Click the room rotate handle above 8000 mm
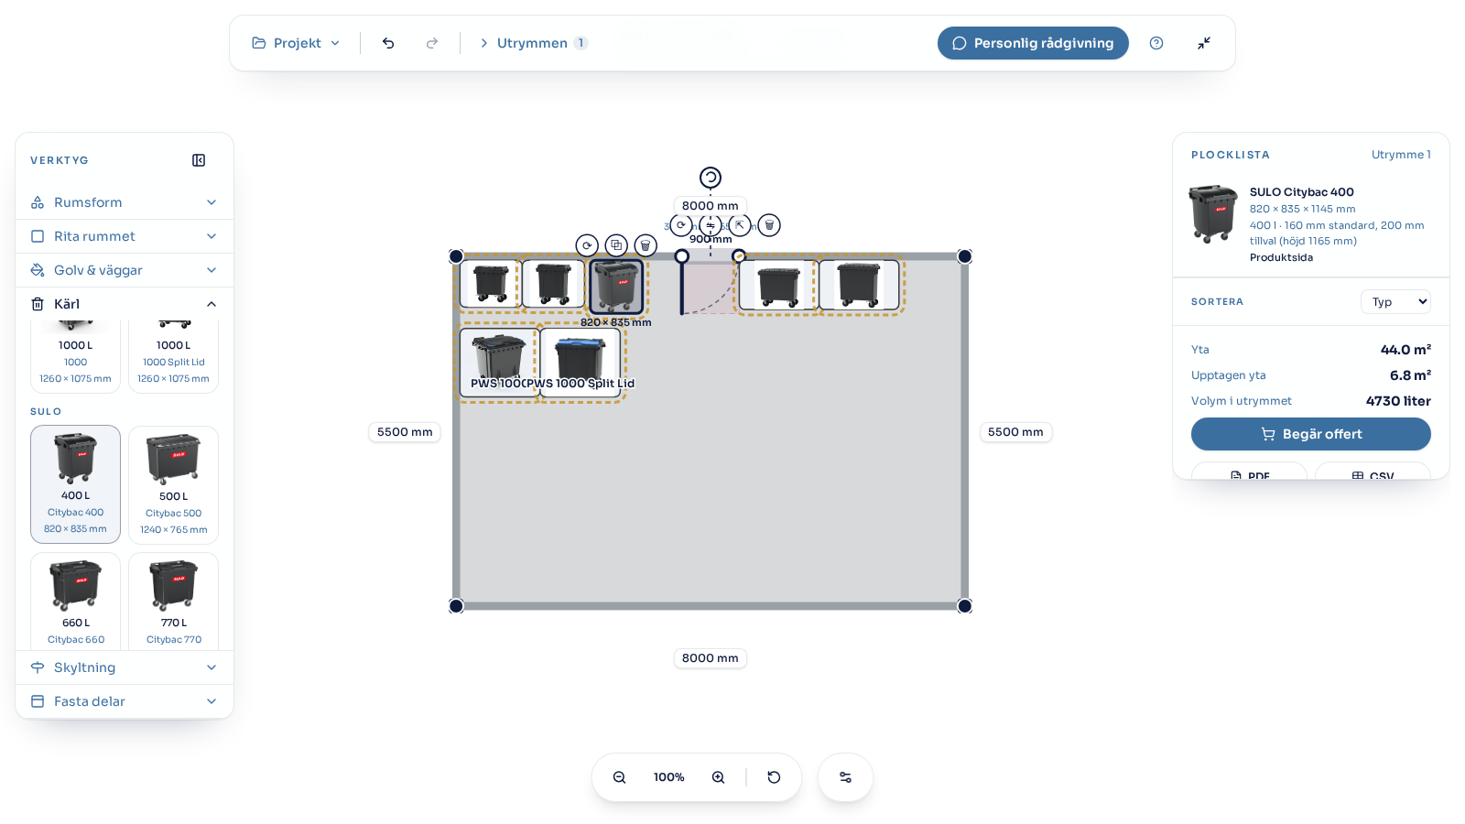1465x824 pixels. pyautogui.click(x=711, y=178)
